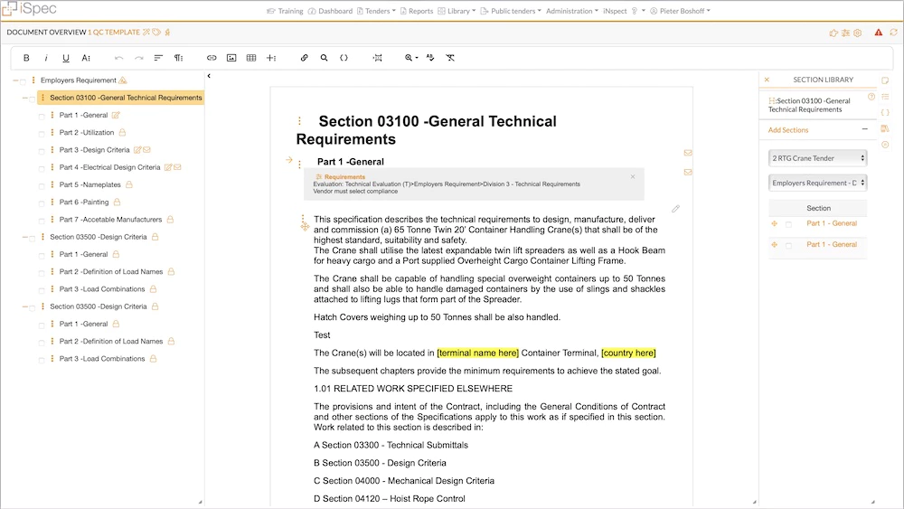Open the Administration menu
The image size is (904, 509).
point(572,11)
